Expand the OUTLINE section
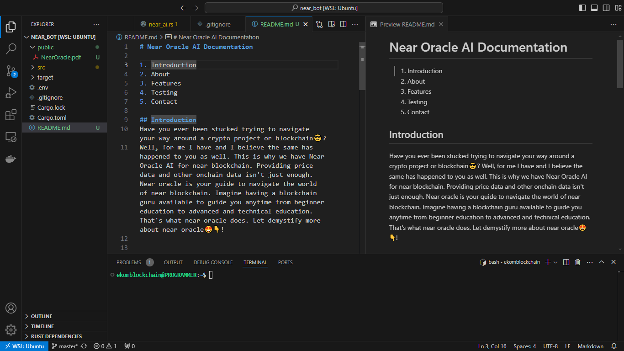624x351 pixels. pos(64,316)
